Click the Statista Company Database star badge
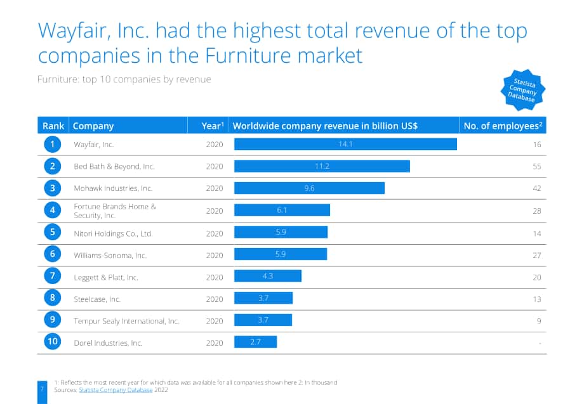The width and height of the screenshot is (584, 404). pos(522,90)
